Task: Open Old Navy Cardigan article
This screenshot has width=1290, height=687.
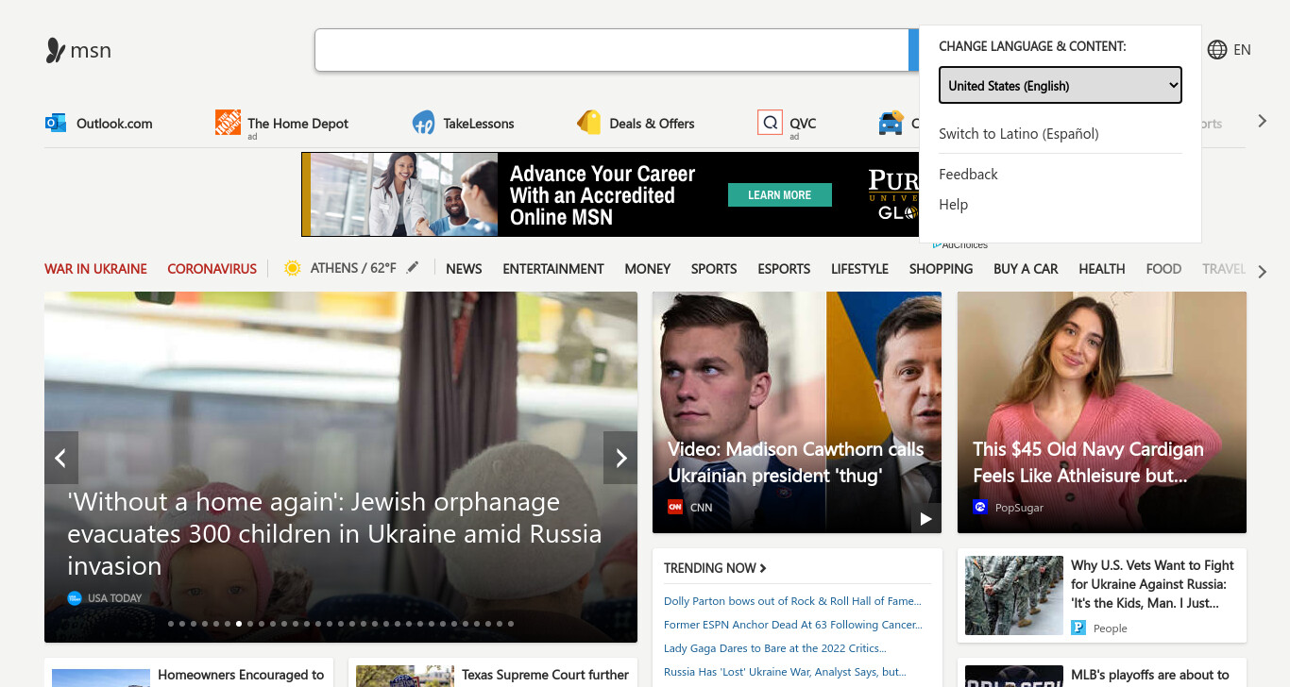Action: point(1088,462)
